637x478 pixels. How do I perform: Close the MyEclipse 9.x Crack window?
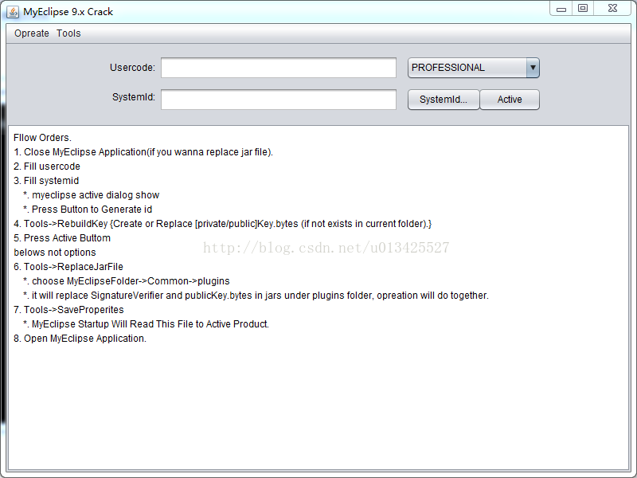(612, 9)
